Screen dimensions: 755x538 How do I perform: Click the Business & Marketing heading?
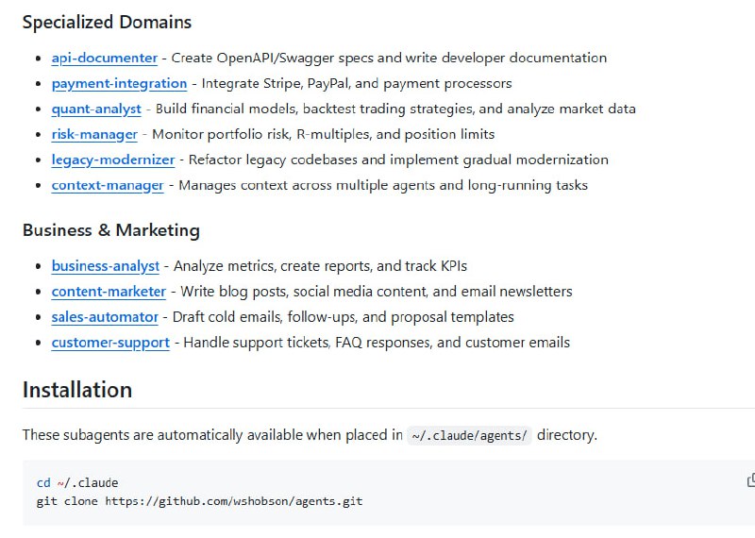[x=111, y=230]
